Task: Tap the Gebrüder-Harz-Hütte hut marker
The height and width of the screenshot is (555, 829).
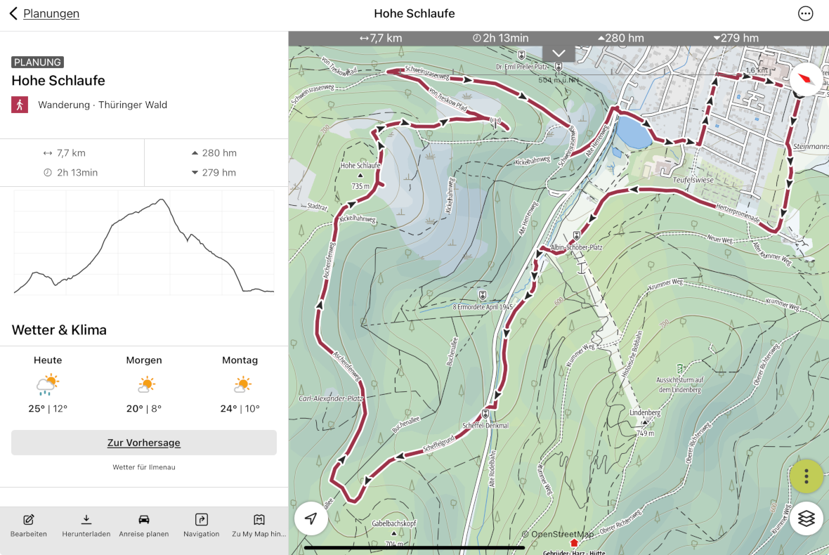Action: pyautogui.click(x=574, y=544)
